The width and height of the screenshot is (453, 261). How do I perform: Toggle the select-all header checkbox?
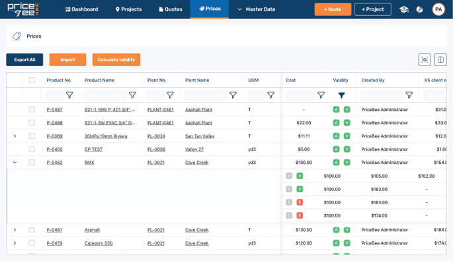click(x=32, y=80)
